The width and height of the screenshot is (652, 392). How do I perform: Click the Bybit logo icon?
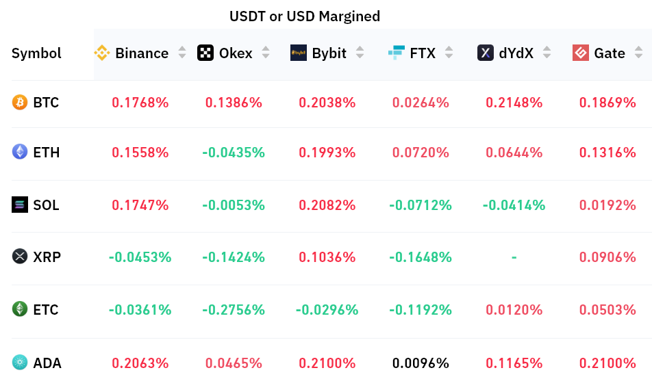[299, 53]
